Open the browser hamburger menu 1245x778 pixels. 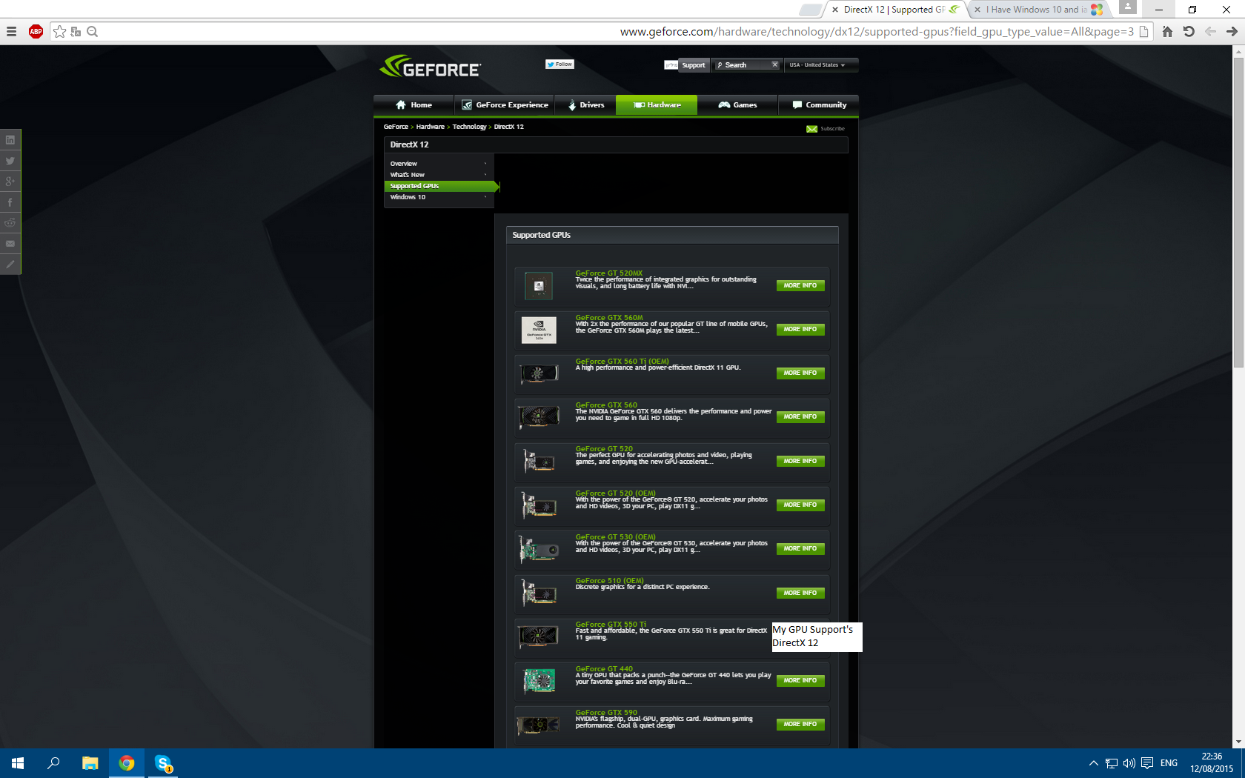pyautogui.click(x=11, y=31)
